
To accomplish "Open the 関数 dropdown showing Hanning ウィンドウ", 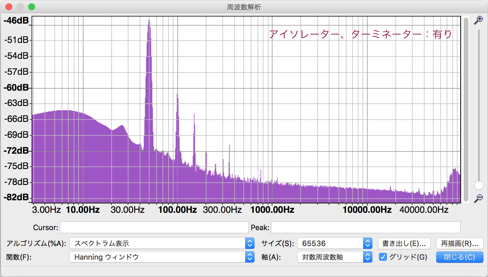I will 162,257.
